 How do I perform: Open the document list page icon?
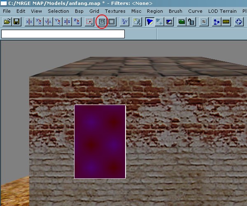point(204,21)
